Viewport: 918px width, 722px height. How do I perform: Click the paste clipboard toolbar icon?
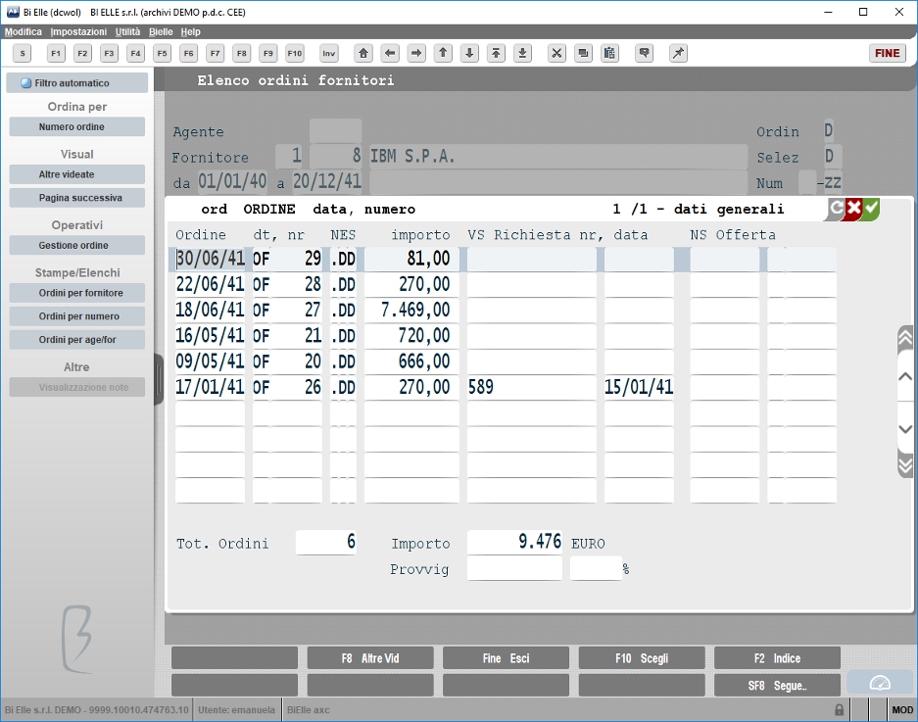609,53
